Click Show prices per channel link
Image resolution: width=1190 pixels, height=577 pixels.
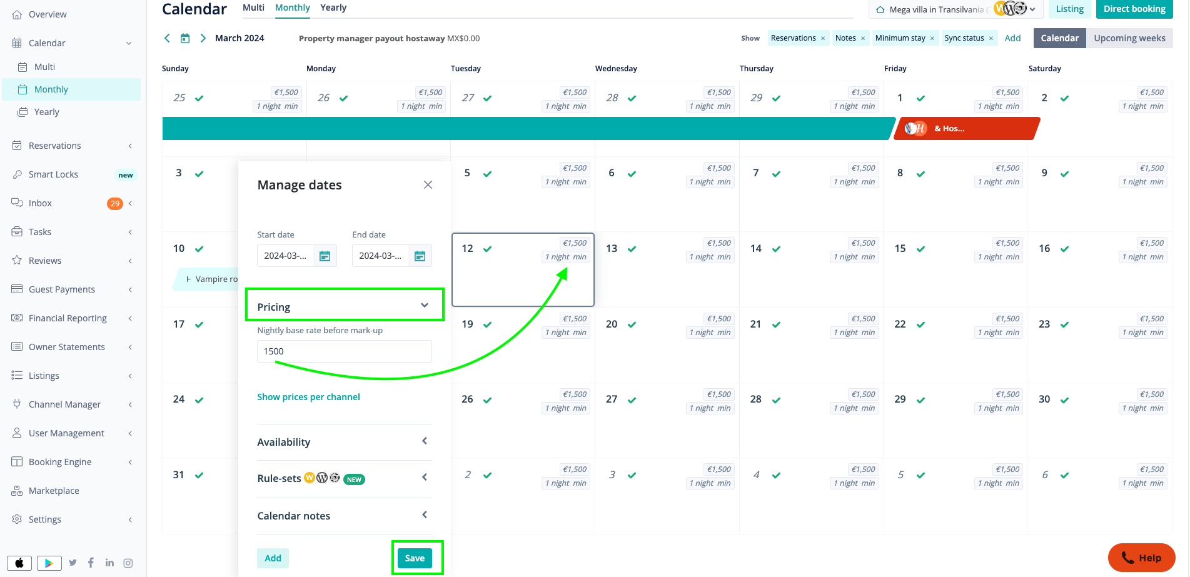pyautogui.click(x=308, y=397)
